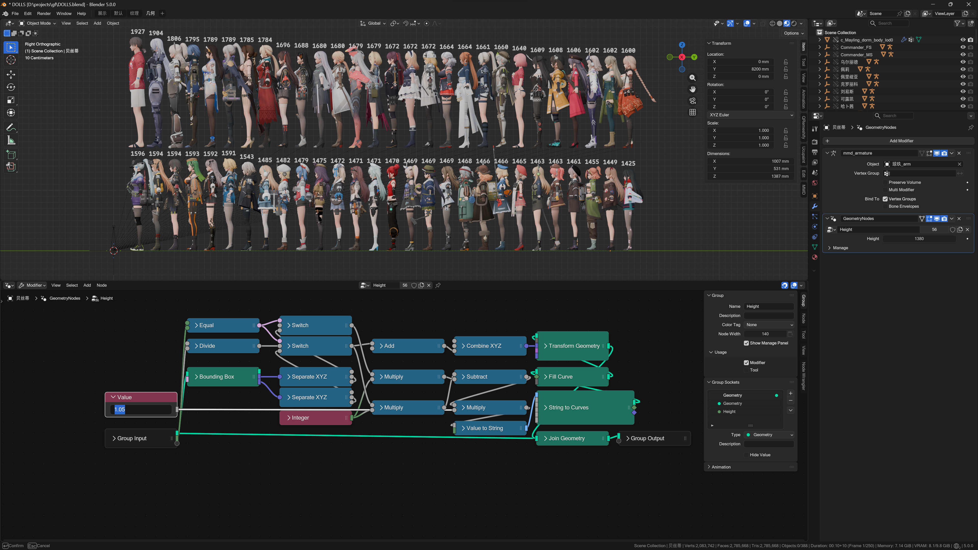Image resolution: width=978 pixels, height=550 pixels.
Task: Click the group Name field containing Height
Action: 769,306
